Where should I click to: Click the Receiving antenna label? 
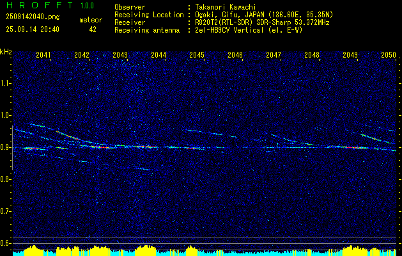(147, 30)
